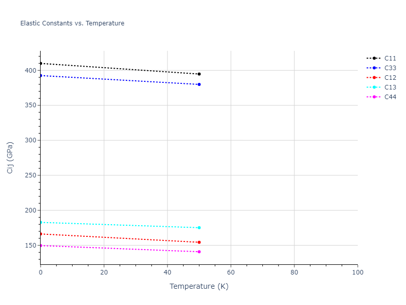Click the black C11 point at 0 K
Screen dimensions: 406x305
coord(41,64)
